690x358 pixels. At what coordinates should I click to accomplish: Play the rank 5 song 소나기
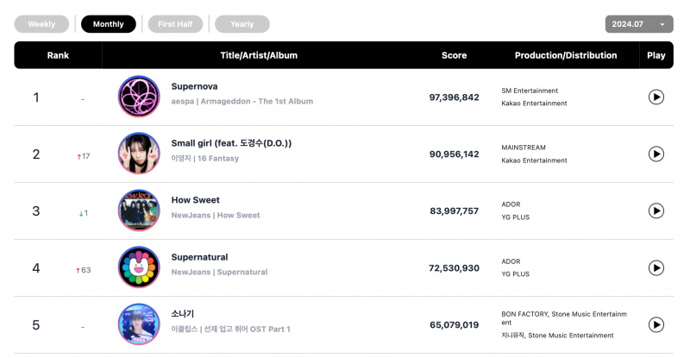coord(655,325)
